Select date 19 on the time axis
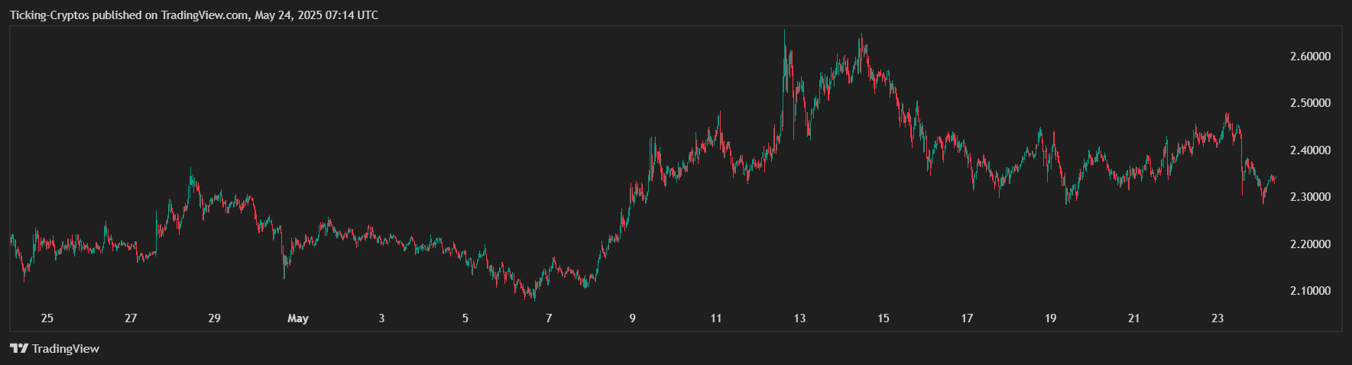 [1051, 318]
